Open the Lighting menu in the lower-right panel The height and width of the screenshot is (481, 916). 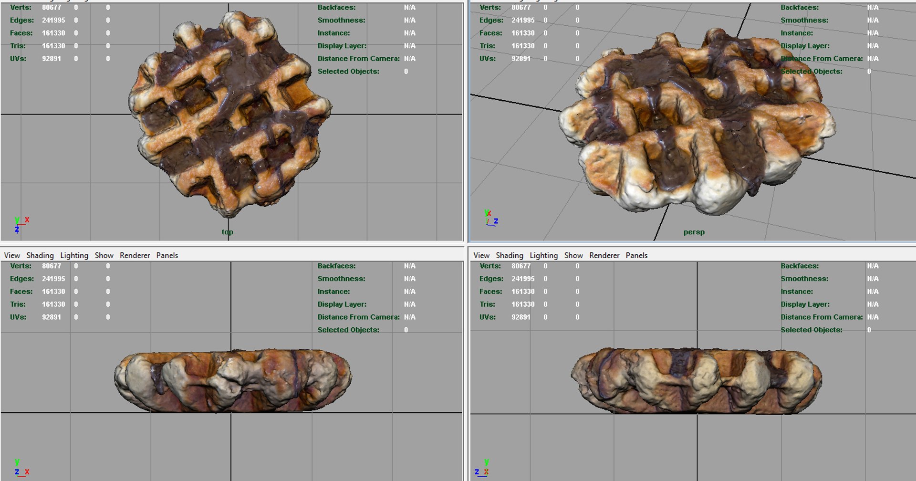[x=543, y=255]
